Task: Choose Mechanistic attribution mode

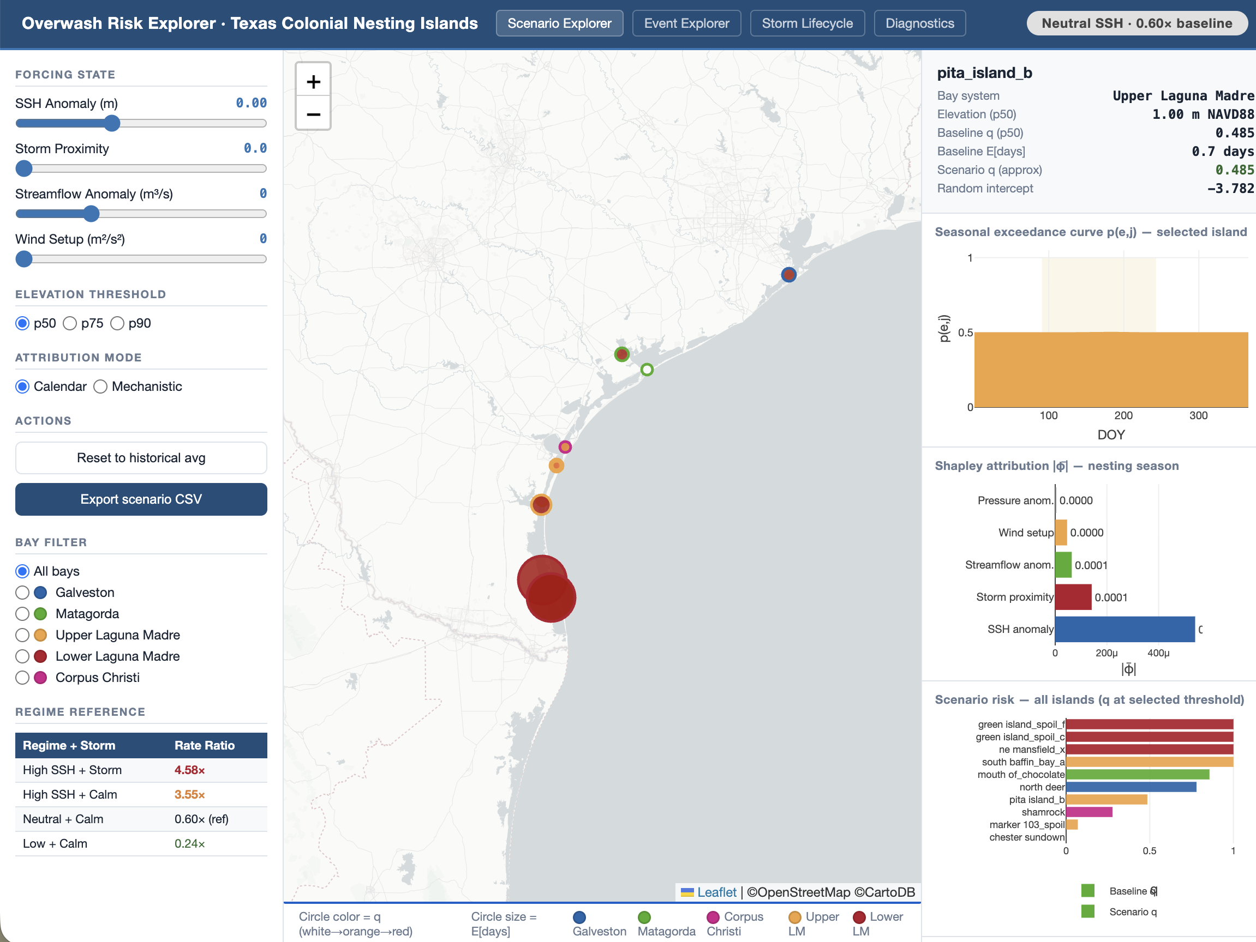Action: 100,387
